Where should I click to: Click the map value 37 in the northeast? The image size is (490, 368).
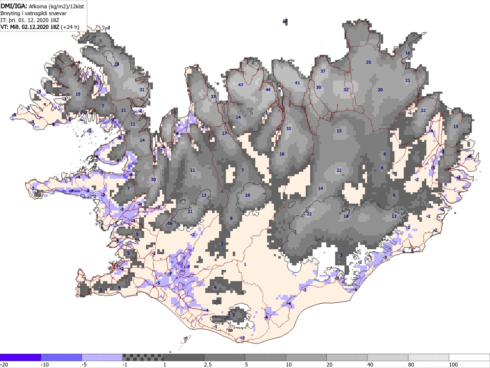point(323,71)
